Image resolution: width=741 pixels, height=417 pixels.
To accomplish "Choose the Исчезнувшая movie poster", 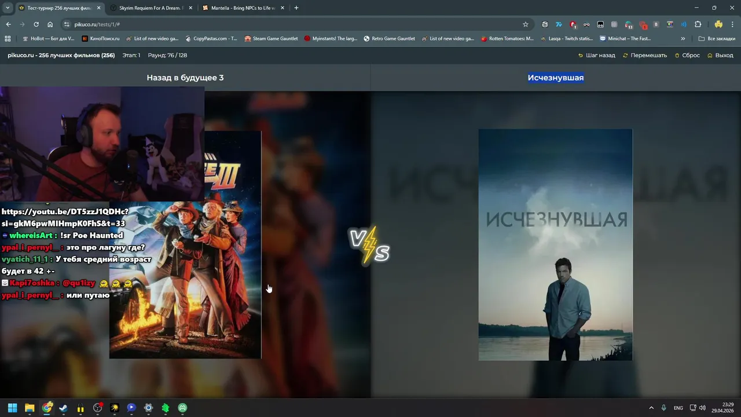I will click(x=555, y=244).
